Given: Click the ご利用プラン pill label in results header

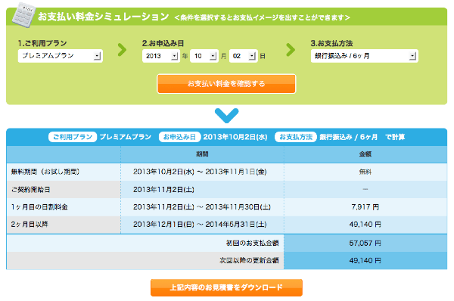Looking at the screenshot, I should (x=73, y=137).
